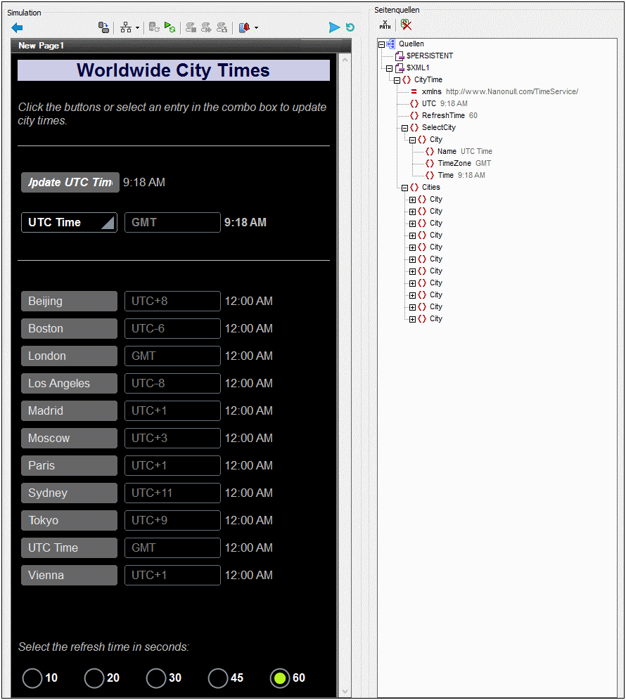Click the red X clear icon beside XPath

click(x=406, y=25)
